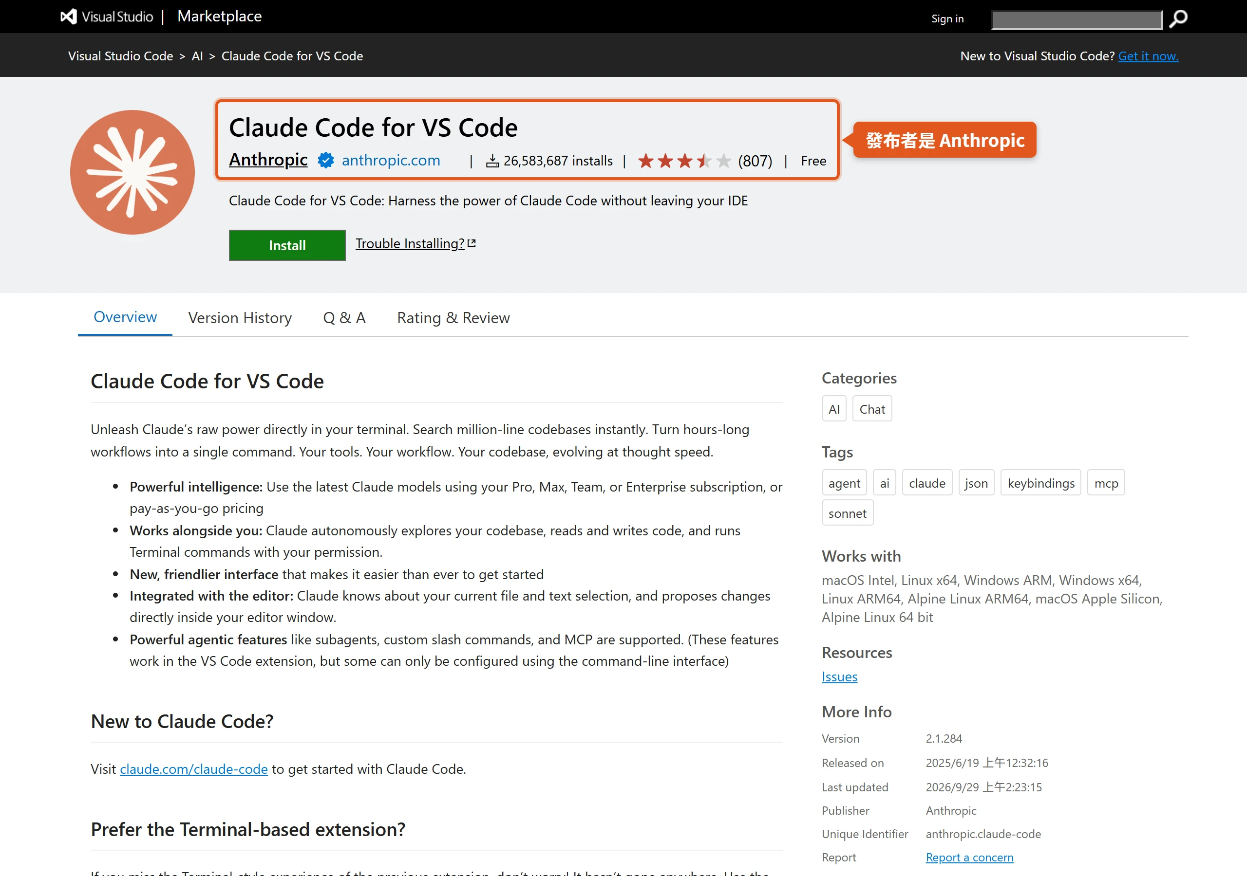The width and height of the screenshot is (1247, 876).
Task: Focus the marketplace search field
Action: coord(1077,20)
